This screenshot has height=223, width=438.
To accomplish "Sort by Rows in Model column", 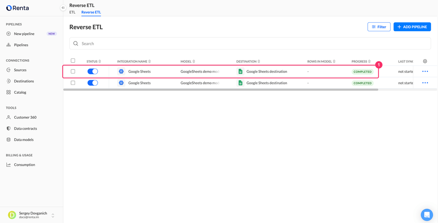I will 321,61.
